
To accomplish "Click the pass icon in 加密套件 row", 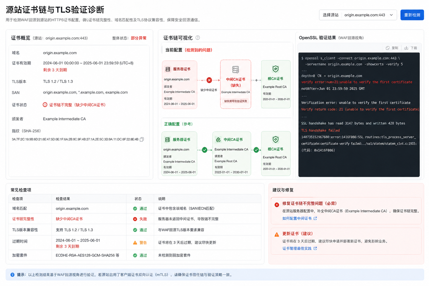I will (x=135, y=255).
